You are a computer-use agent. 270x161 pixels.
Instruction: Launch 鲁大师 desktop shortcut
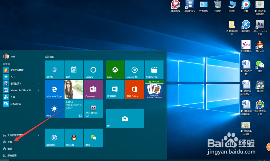click(260, 86)
